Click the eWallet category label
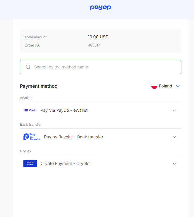194x217 pixels. coord(26,98)
